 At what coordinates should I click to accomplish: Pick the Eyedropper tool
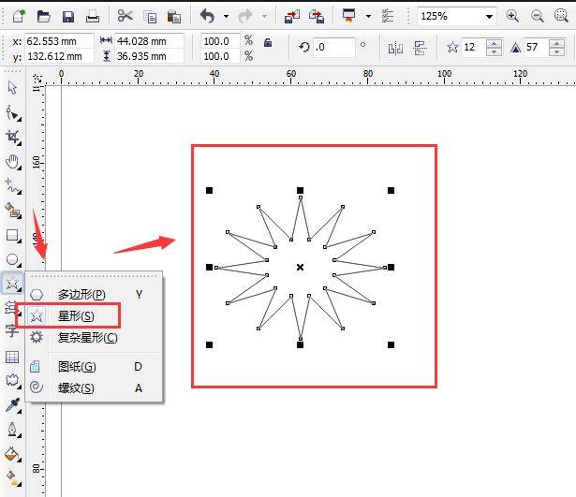[x=12, y=404]
